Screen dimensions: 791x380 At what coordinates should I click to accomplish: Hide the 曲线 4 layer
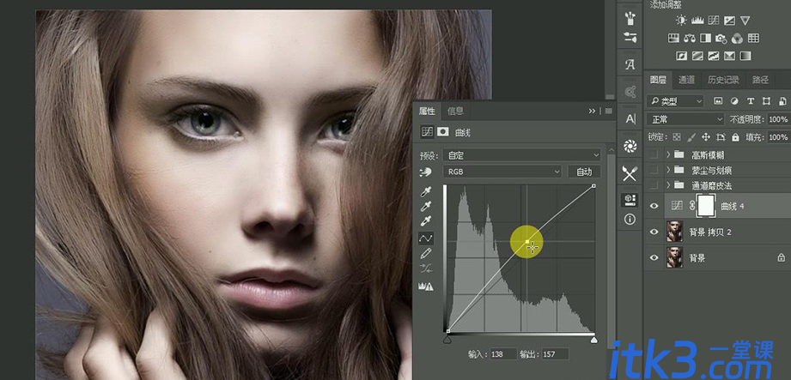tap(654, 206)
